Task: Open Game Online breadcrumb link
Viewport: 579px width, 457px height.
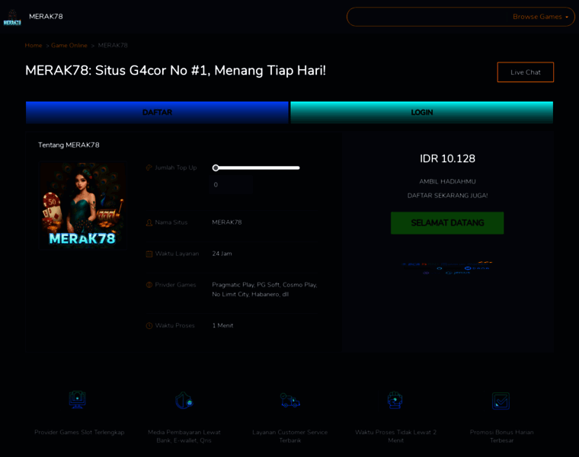Action: coord(69,46)
